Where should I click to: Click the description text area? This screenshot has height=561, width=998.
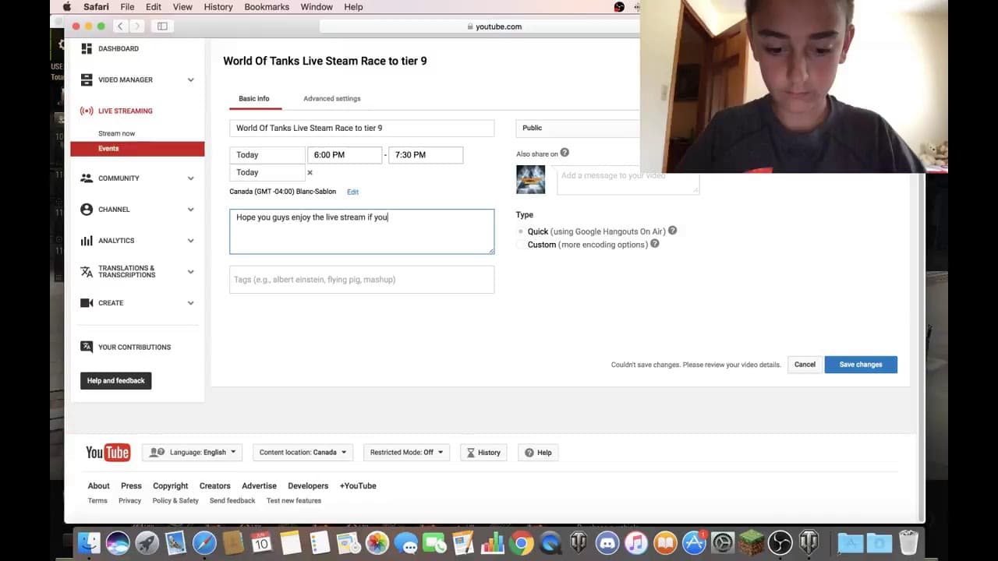[x=362, y=231]
